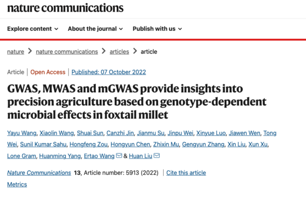Navigate to articles breadcrumb
Screen dimensions: 306x199
point(119,52)
